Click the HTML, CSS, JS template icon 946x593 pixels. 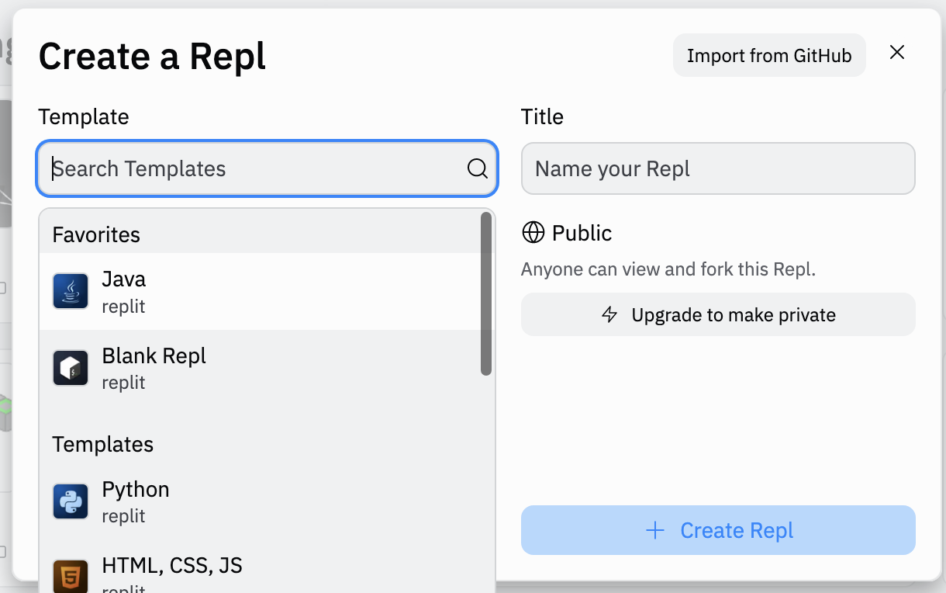coord(71,575)
